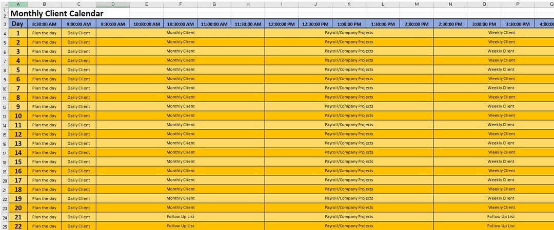Select the 1:30:00 PM time header
554x230 pixels.
pos(383,24)
